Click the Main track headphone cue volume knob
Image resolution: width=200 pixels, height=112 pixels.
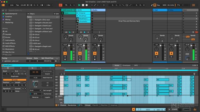(187, 58)
